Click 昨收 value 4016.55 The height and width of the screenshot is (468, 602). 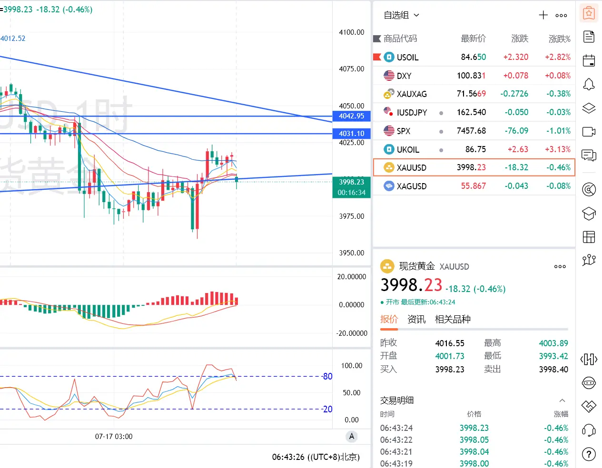450,343
